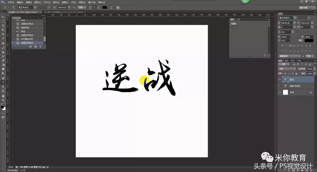Image resolution: width=317 pixels, height=172 pixels.
Task: Open the layer blend mode dropdown showing 正常
Action: point(287,69)
